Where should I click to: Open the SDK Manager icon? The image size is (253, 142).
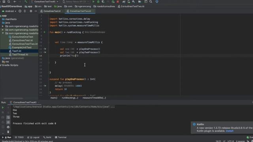click(x=134, y=2)
